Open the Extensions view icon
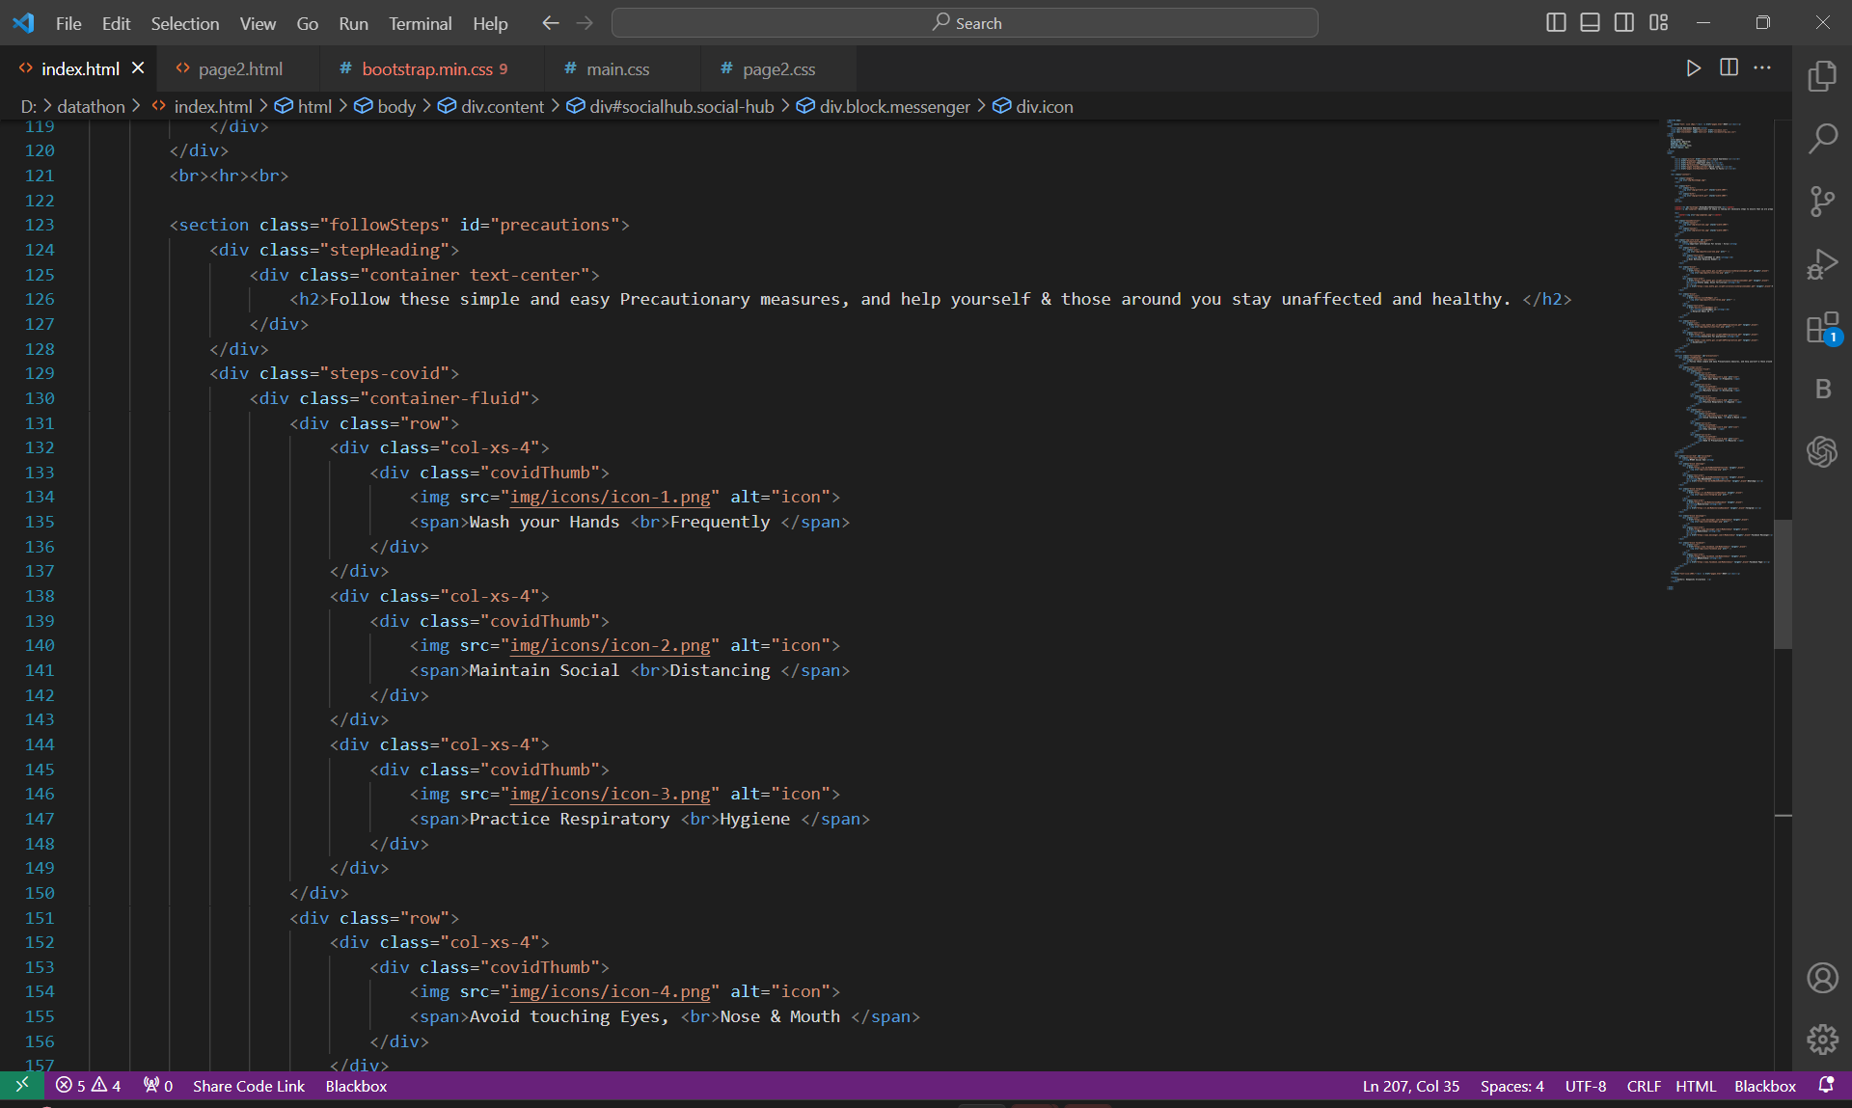 click(x=1822, y=328)
